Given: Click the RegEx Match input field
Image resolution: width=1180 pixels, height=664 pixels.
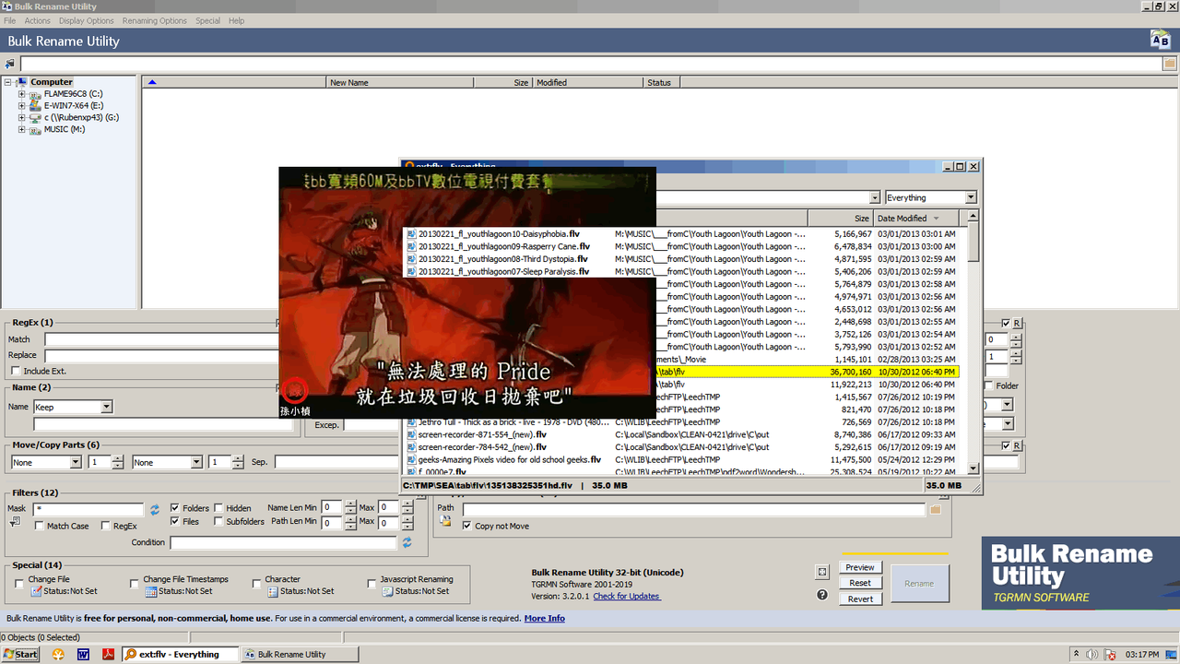Looking at the screenshot, I should (160, 339).
